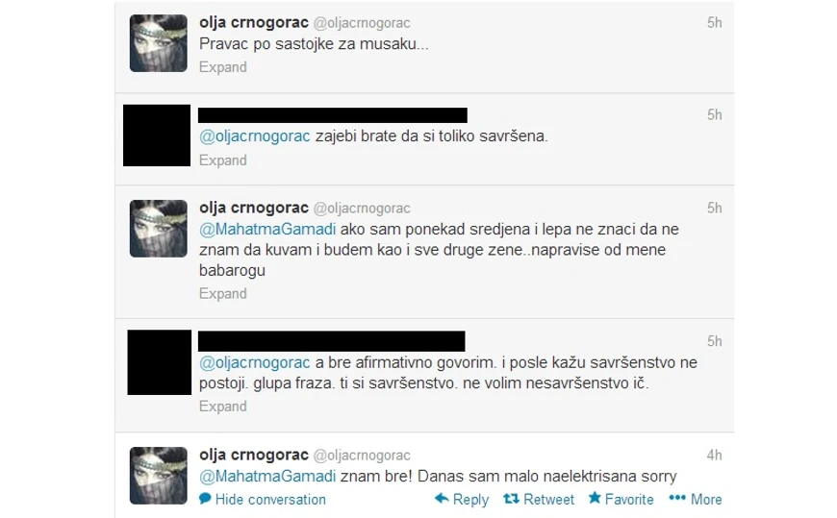The image size is (837, 518).
Task: Click @oljacrnogorac mention in 'afirmativno' tweet
Action: point(255,362)
